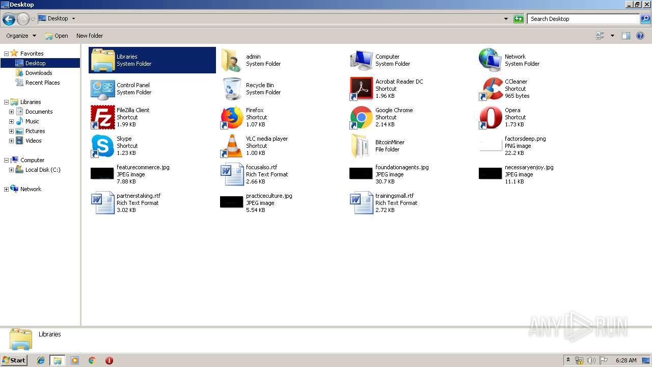Expand the Pictures library node
Screen dimensions: 652x367
11,131
